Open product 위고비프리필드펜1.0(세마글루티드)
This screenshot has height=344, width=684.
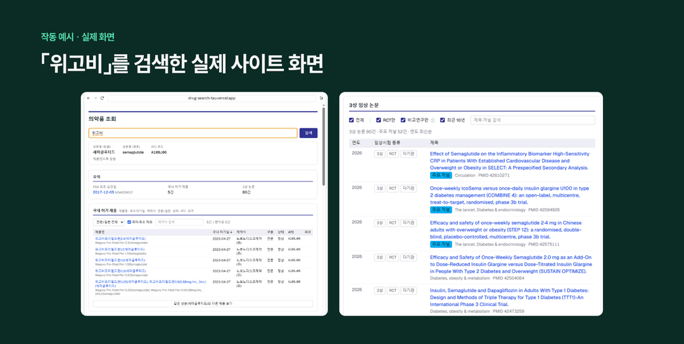[120, 260]
